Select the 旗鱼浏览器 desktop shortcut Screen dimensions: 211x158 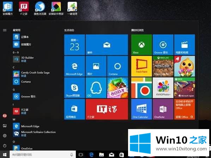coord(40,8)
